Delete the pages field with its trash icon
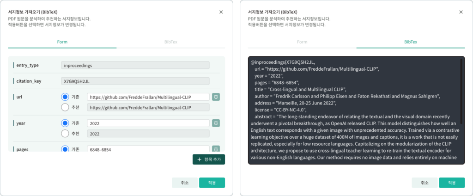The width and height of the screenshot is (473, 196). pyautogui.click(x=216, y=149)
